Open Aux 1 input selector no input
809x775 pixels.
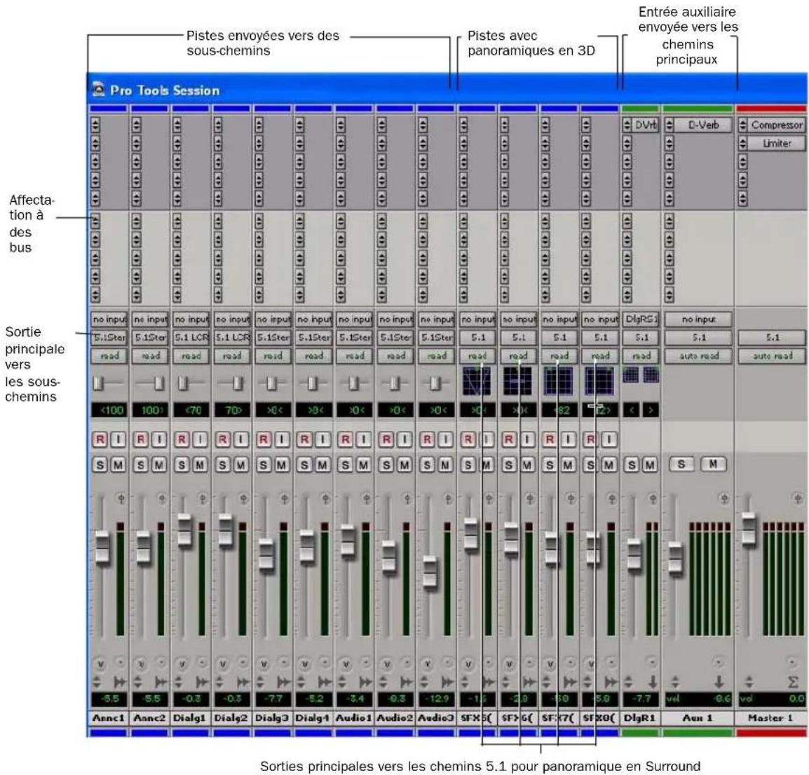click(x=699, y=319)
